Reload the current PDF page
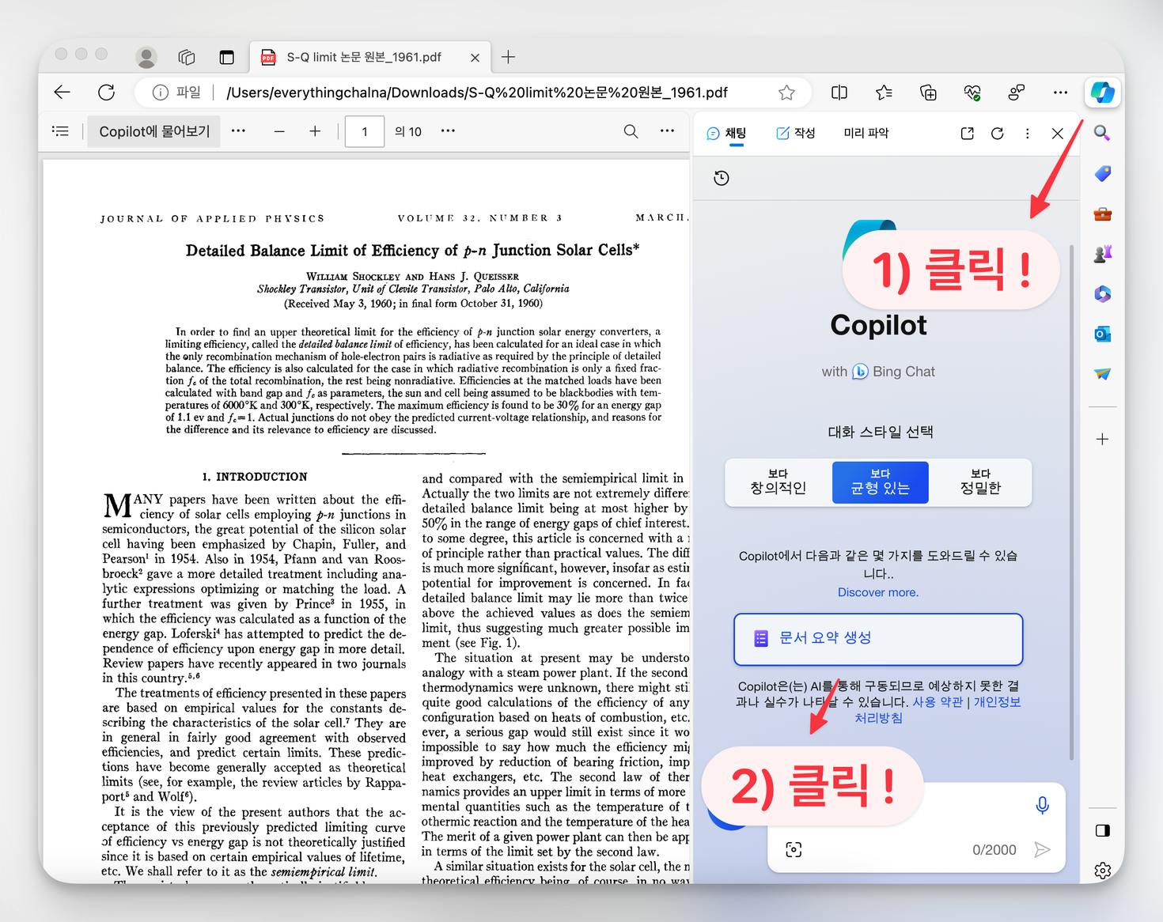1163x922 pixels. click(x=106, y=93)
